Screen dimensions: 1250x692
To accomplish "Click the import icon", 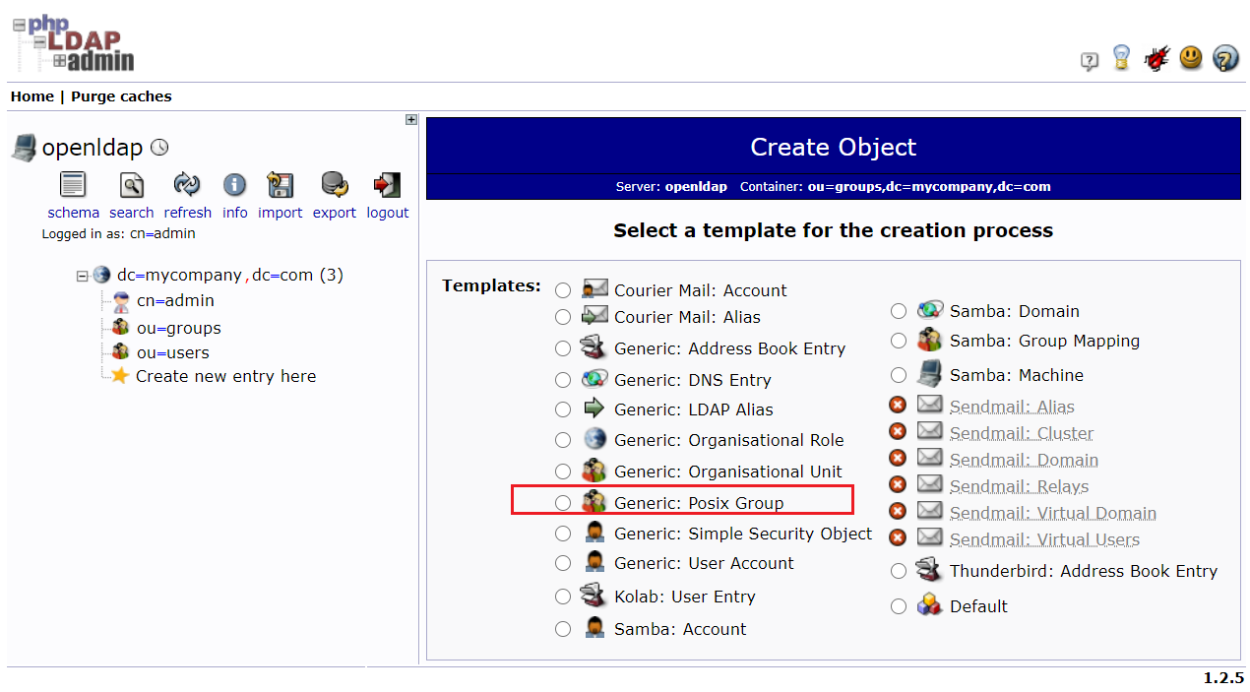I will click(x=280, y=187).
